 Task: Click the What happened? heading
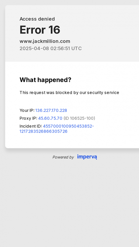pos(45,80)
